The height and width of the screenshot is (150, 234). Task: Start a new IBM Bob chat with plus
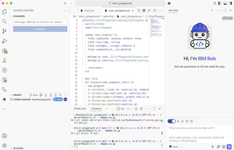(x=212, y=10)
